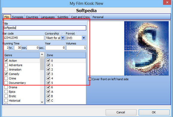
Task: Click the Softpedia cover image
Action: (146, 48)
